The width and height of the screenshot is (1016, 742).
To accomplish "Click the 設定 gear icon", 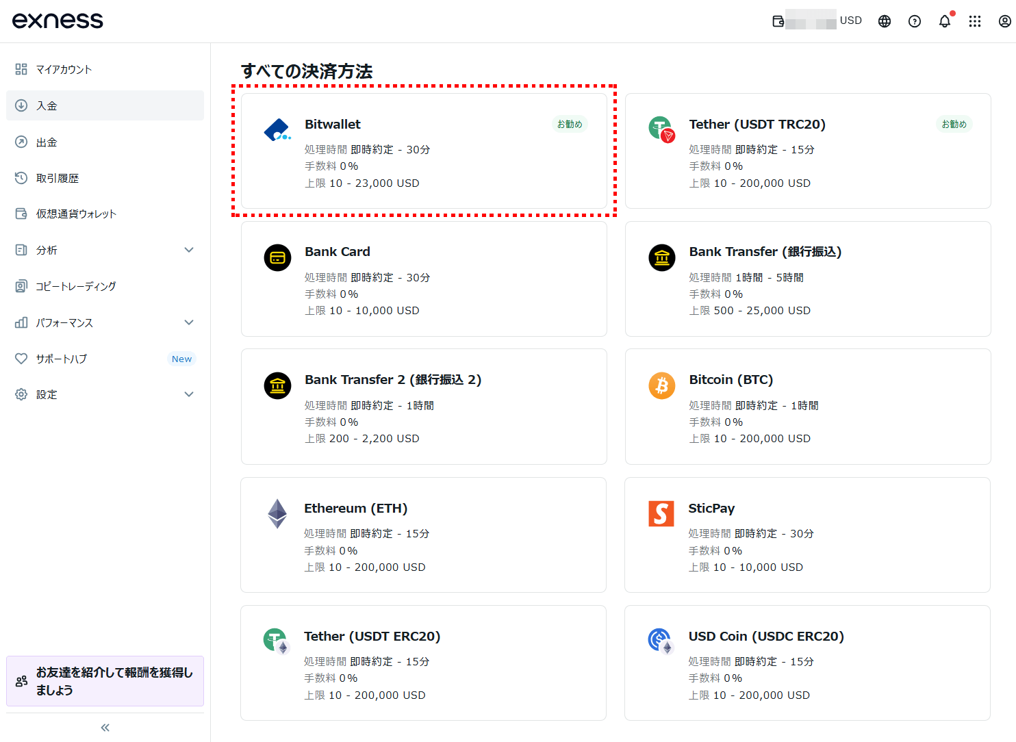I will click(x=21, y=394).
